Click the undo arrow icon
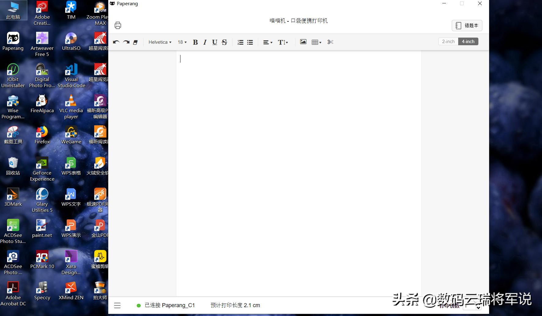 (x=116, y=42)
